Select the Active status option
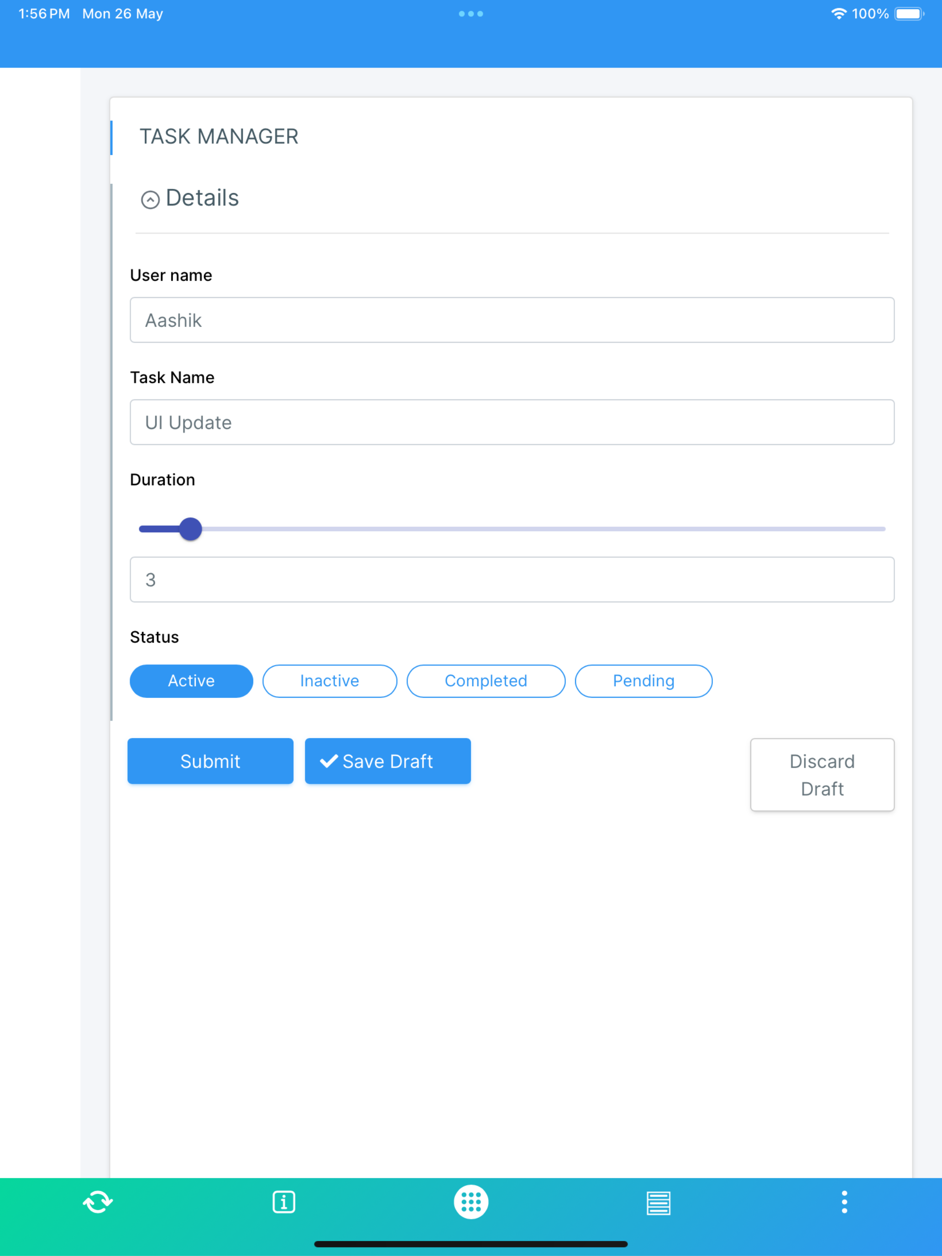The image size is (942, 1256). (x=191, y=681)
